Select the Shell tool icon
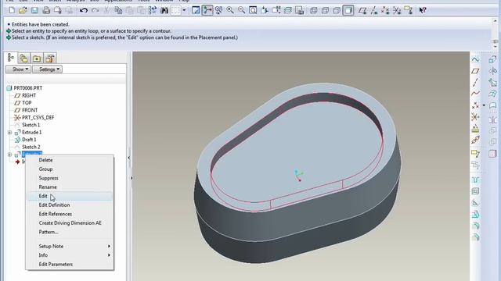This screenshot has height=281, width=501. (475, 191)
